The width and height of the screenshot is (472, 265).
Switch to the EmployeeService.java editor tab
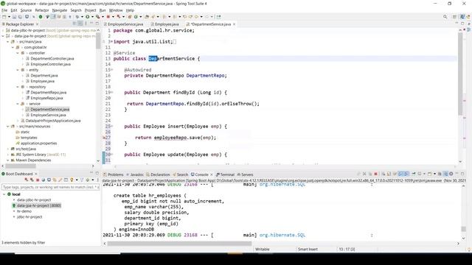123,24
